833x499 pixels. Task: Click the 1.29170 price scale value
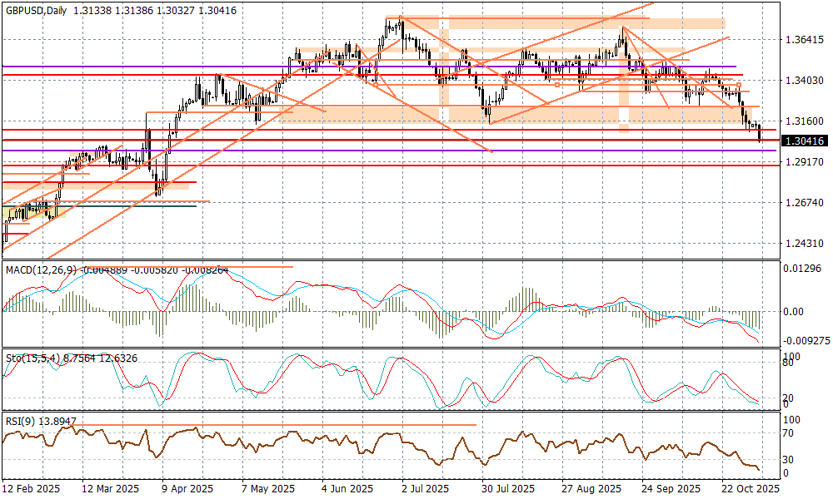[804, 161]
